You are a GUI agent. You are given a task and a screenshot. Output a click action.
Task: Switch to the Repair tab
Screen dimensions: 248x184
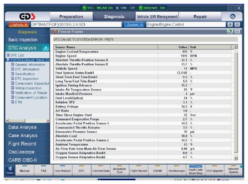click(x=200, y=17)
